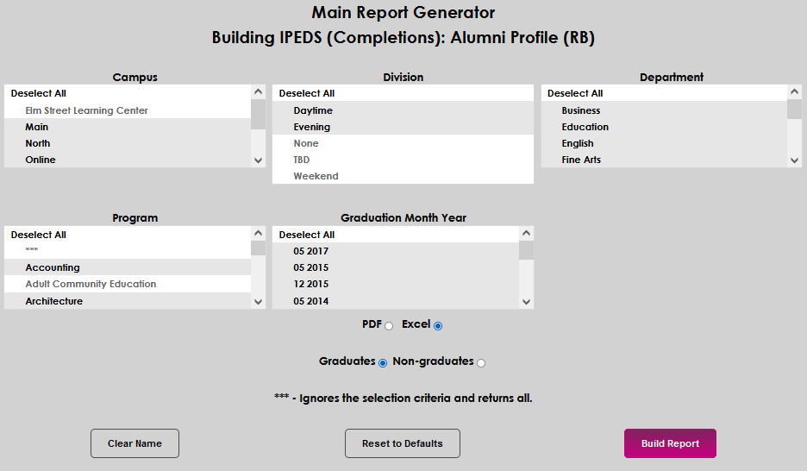Select the PDF output radio button
Image resolution: width=807 pixels, height=471 pixels.
(x=389, y=326)
